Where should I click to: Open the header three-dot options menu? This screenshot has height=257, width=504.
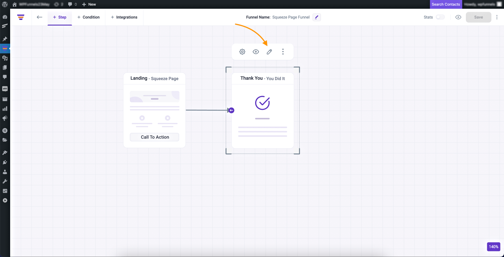(497, 17)
